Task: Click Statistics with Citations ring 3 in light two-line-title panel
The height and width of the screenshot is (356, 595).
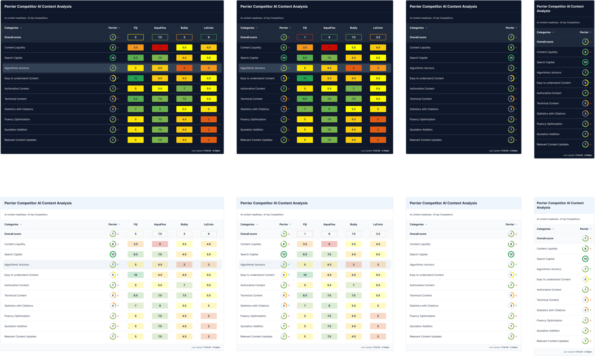Action: pos(585,310)
